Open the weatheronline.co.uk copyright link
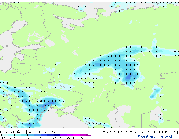This screenshot has height=139, width=179. coord(155,136)
